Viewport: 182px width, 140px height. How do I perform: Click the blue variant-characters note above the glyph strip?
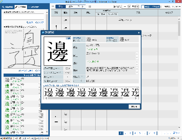[x=61, y=85]
